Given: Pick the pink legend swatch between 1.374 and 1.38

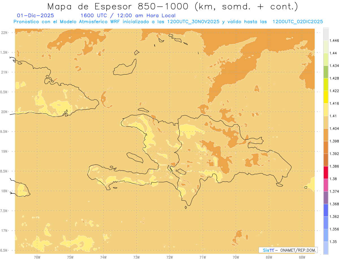Looking at the screenshot, I should coord(326,185).
